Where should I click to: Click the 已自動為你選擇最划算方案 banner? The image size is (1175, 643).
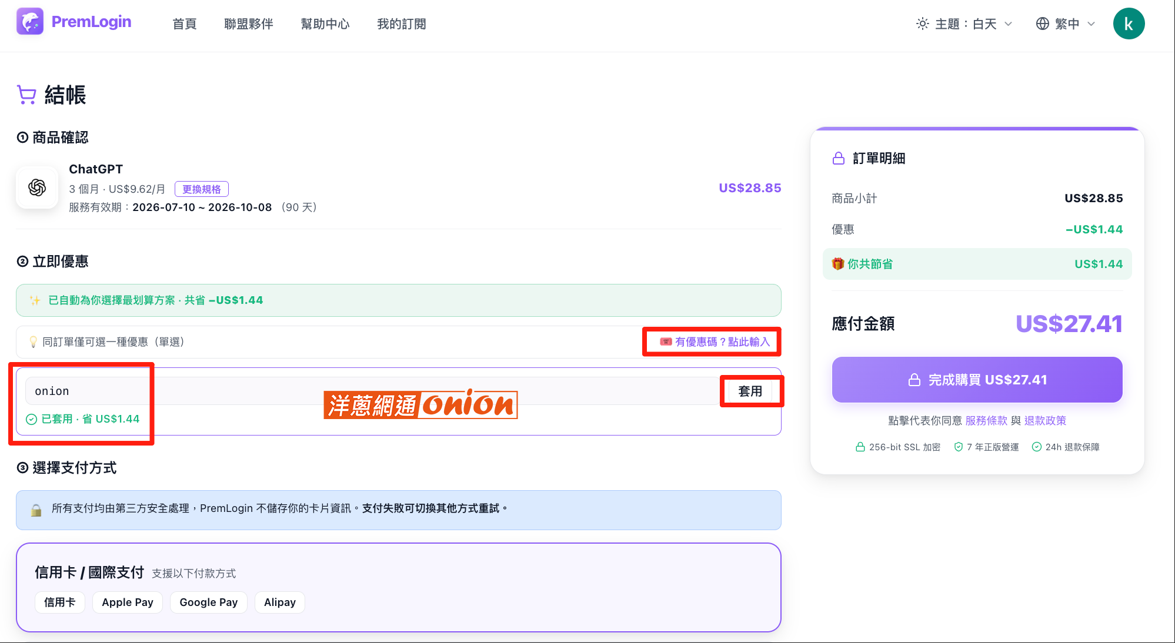[x=399, y=300]
